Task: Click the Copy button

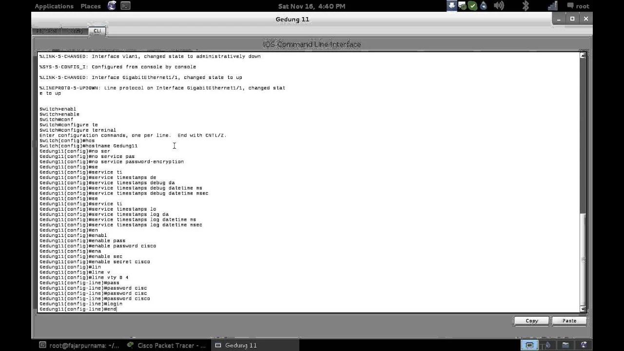Action: tap(531, 321)
